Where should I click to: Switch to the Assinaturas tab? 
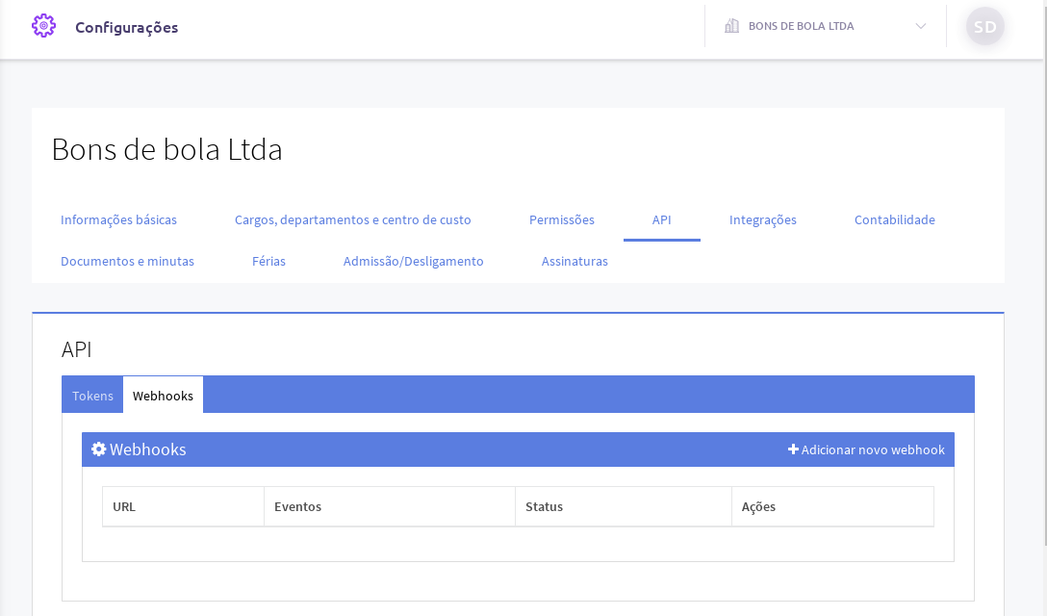[575, 261]
